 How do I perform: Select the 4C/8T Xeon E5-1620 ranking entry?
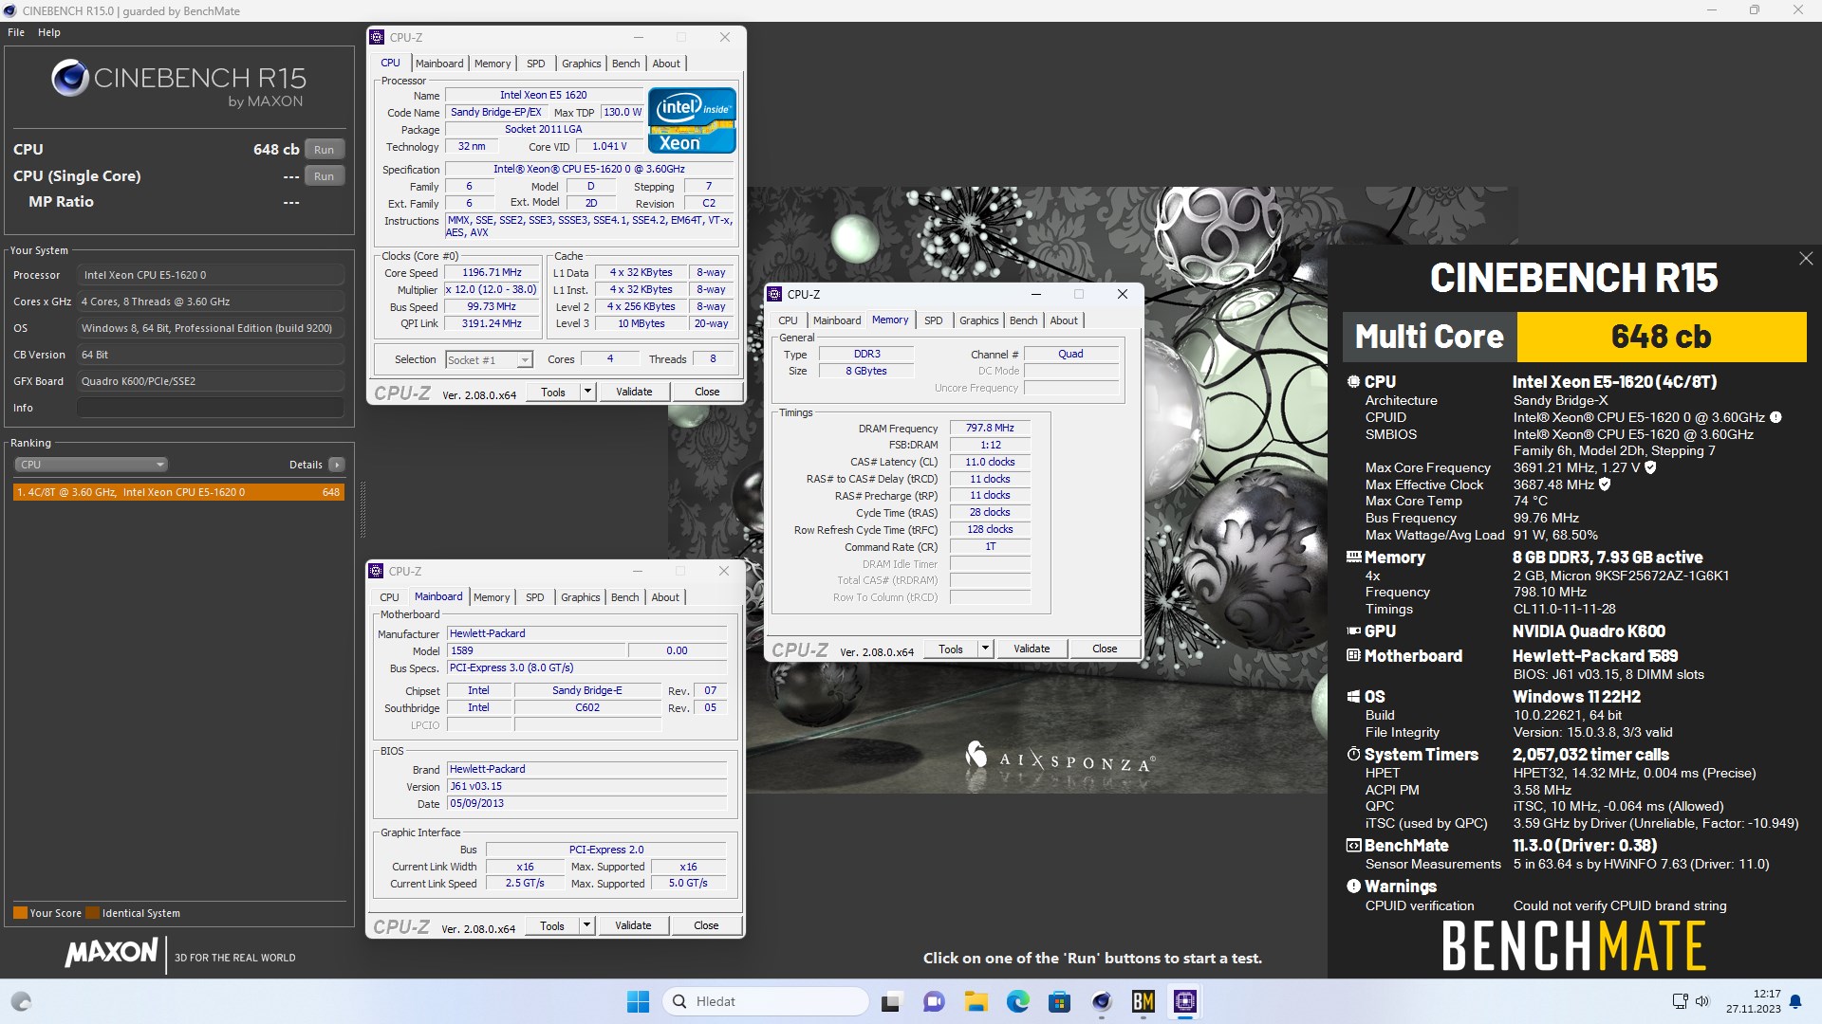[178, 492]
